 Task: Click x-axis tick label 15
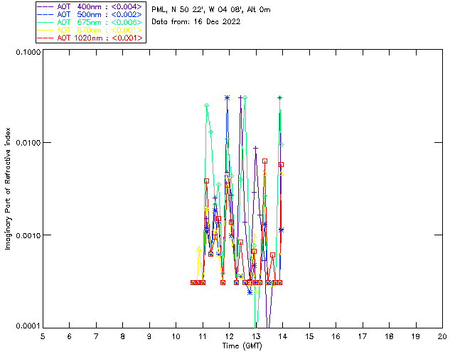pos(309,336)
